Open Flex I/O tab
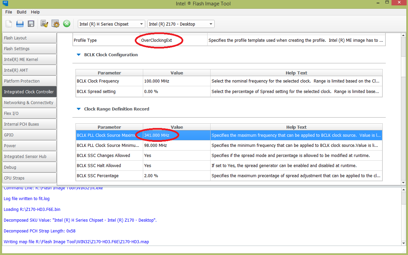The height and width of the screenshot is (255, 408). 29,114
